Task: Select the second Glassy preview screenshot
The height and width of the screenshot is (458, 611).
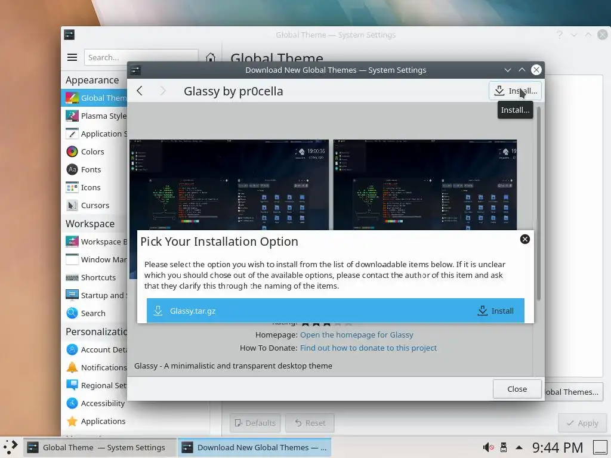Action: [425, 185]
